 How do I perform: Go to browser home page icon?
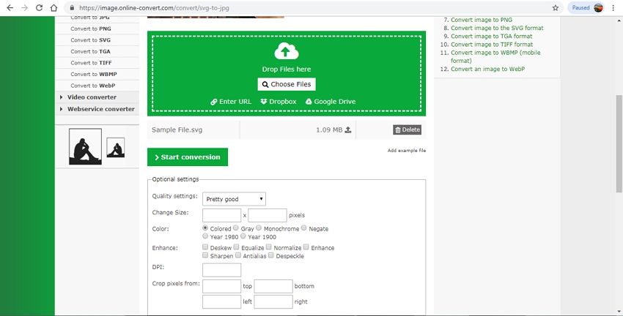coord(54,8)
